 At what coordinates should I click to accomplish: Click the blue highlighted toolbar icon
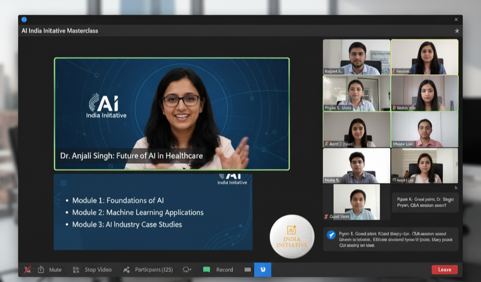coord(263,269)
